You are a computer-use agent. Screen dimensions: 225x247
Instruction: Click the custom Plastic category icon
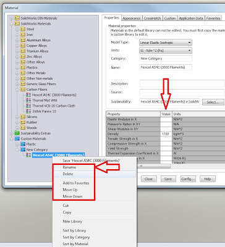(x=23, y=144)
